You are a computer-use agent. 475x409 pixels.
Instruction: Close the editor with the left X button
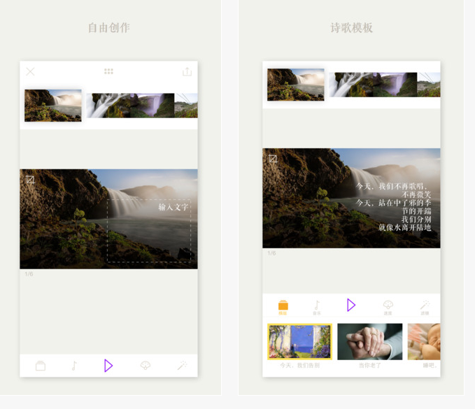coord(30,71)
